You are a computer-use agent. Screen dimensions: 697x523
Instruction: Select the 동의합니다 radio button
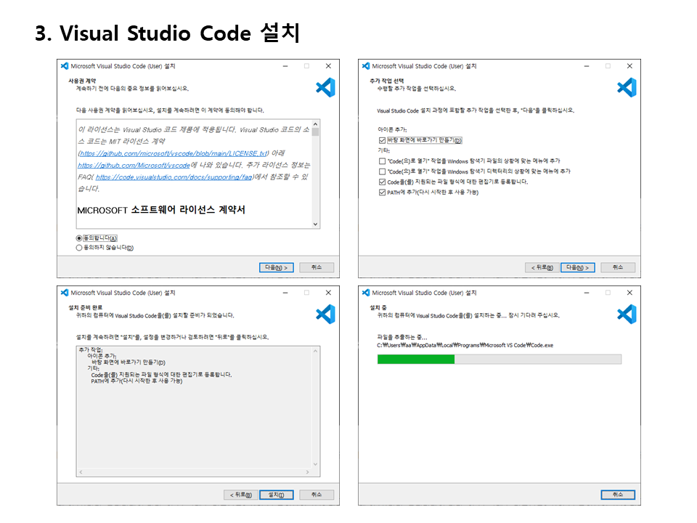(79, 238)
